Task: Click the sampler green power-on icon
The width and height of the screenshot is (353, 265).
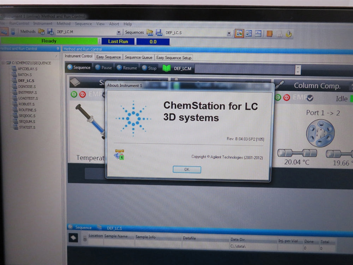Action: pyautogui.click(x=74, y=94)
